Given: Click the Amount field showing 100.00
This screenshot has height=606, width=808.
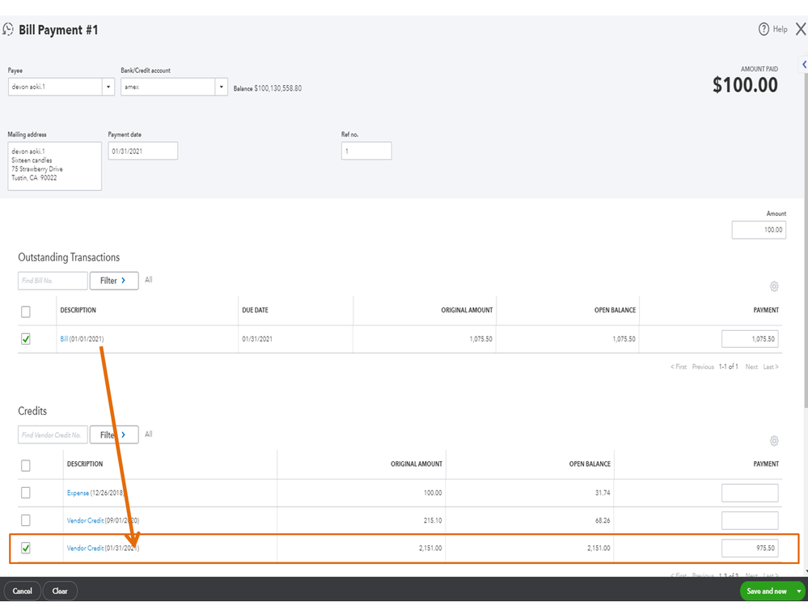Looking at the screenshot, I should 759,230.
